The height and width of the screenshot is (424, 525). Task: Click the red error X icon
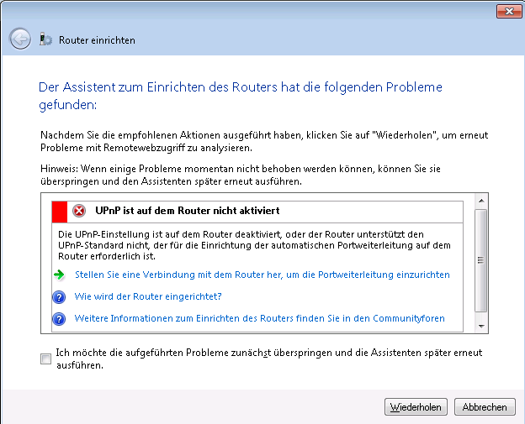pos(80,211)
